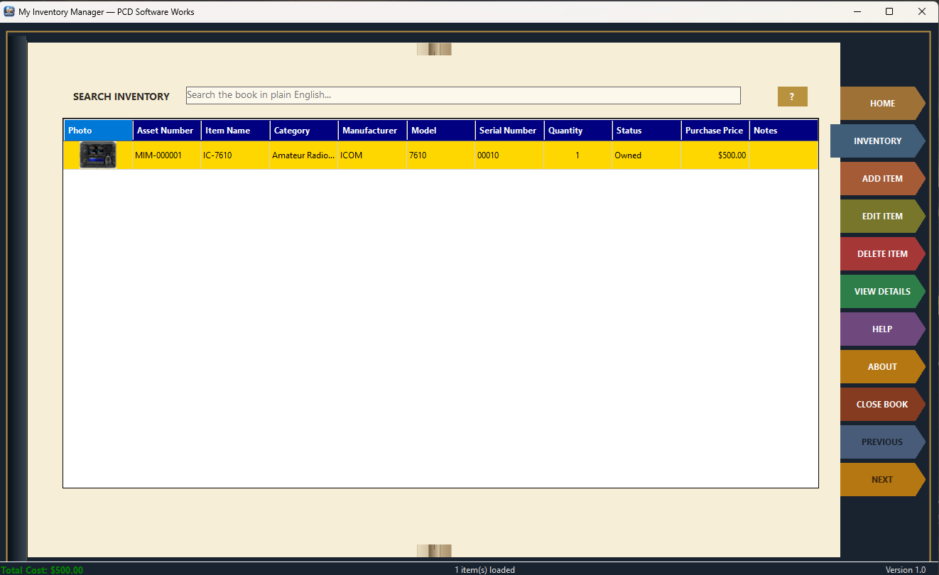Viewport: 939px width, 575px height.
Task: Go to the PREVIOUS page
Action: click(882, 442)
